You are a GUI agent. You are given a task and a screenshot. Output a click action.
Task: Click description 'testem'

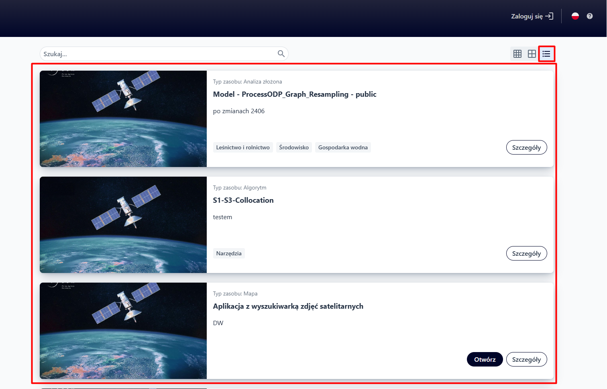tap(222, 217)
